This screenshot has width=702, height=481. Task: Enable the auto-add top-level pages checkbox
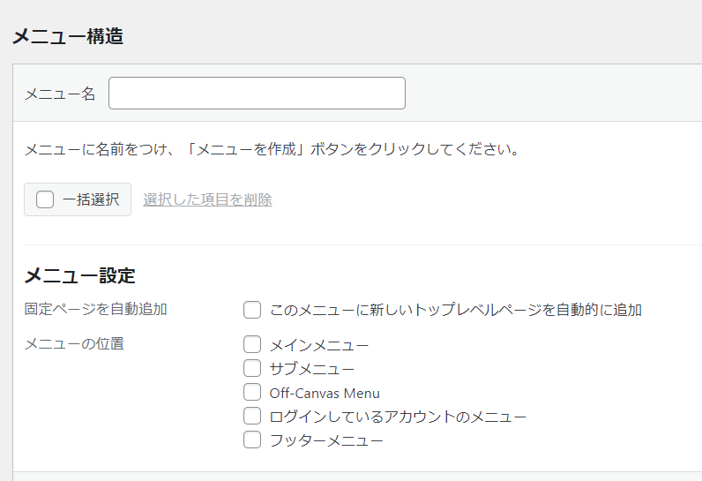[x=252, y=310]
